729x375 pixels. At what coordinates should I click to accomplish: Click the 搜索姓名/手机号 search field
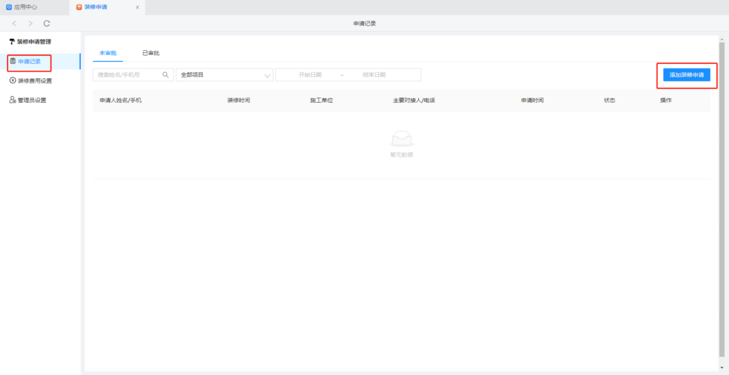[x=128, y=75]
